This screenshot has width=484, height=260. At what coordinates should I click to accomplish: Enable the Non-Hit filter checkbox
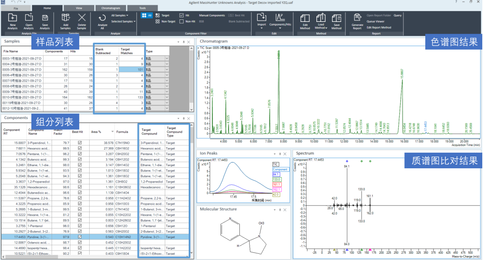(x=181, y=21)
